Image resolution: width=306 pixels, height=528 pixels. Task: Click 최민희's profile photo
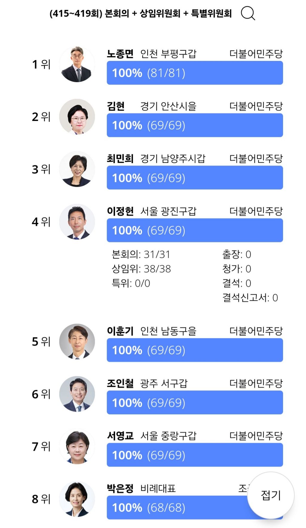tap(78, 169)
